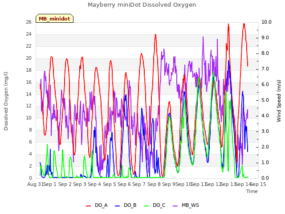Click the 6 value on left axis
This screenshot has width=285, height=214.
click(x=30, y=142)
